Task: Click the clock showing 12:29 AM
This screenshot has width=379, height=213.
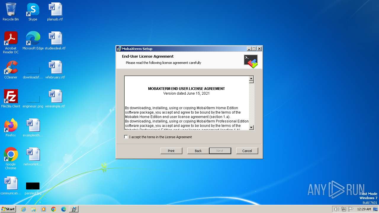Action: [364, 209]
